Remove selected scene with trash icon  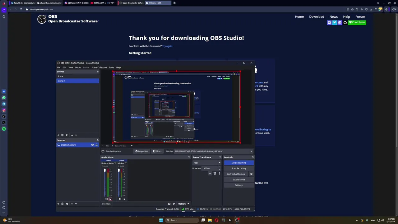(62, 135)
